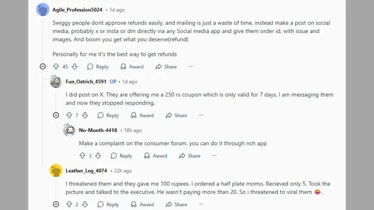Reply to Agile_Profession5024's comment
Image resolution: width=374 pixels, height=210 pixels.
[98, 67]
